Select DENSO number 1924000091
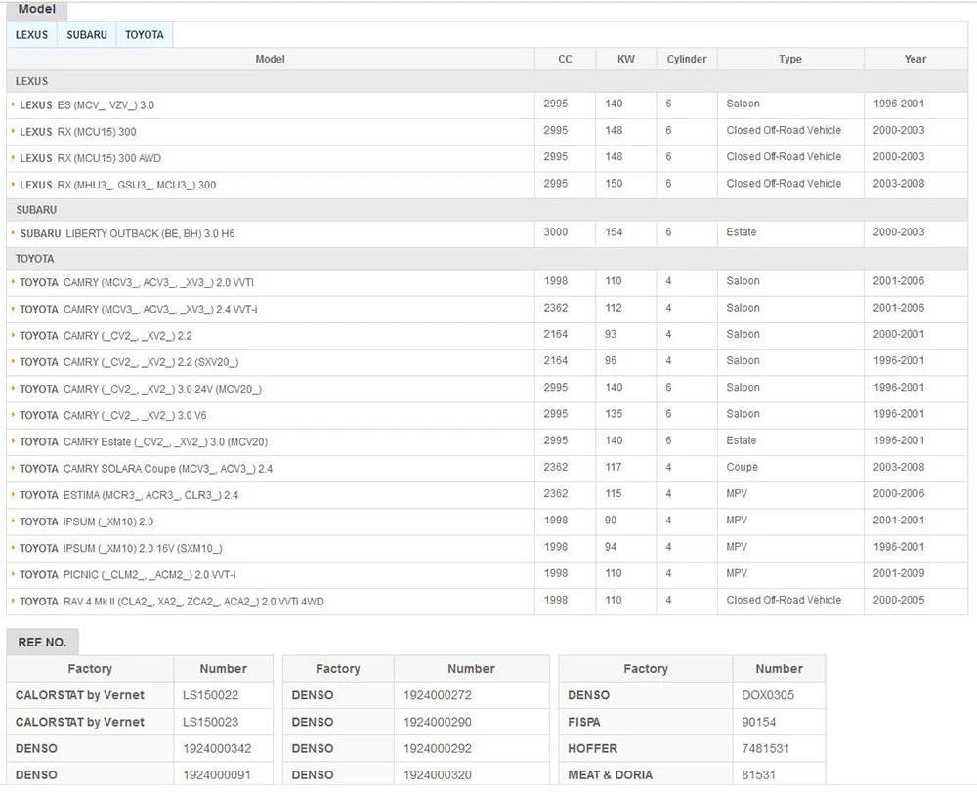Screen dimensions: 977x792 217,775
